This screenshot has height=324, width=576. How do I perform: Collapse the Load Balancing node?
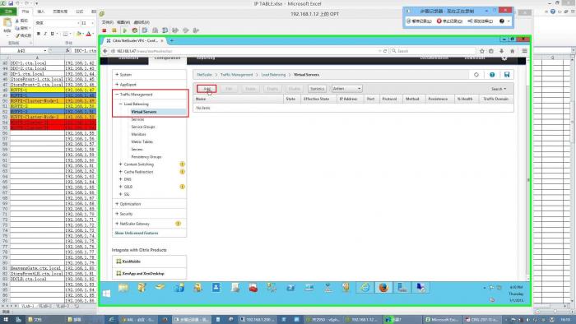pos(120,104)
